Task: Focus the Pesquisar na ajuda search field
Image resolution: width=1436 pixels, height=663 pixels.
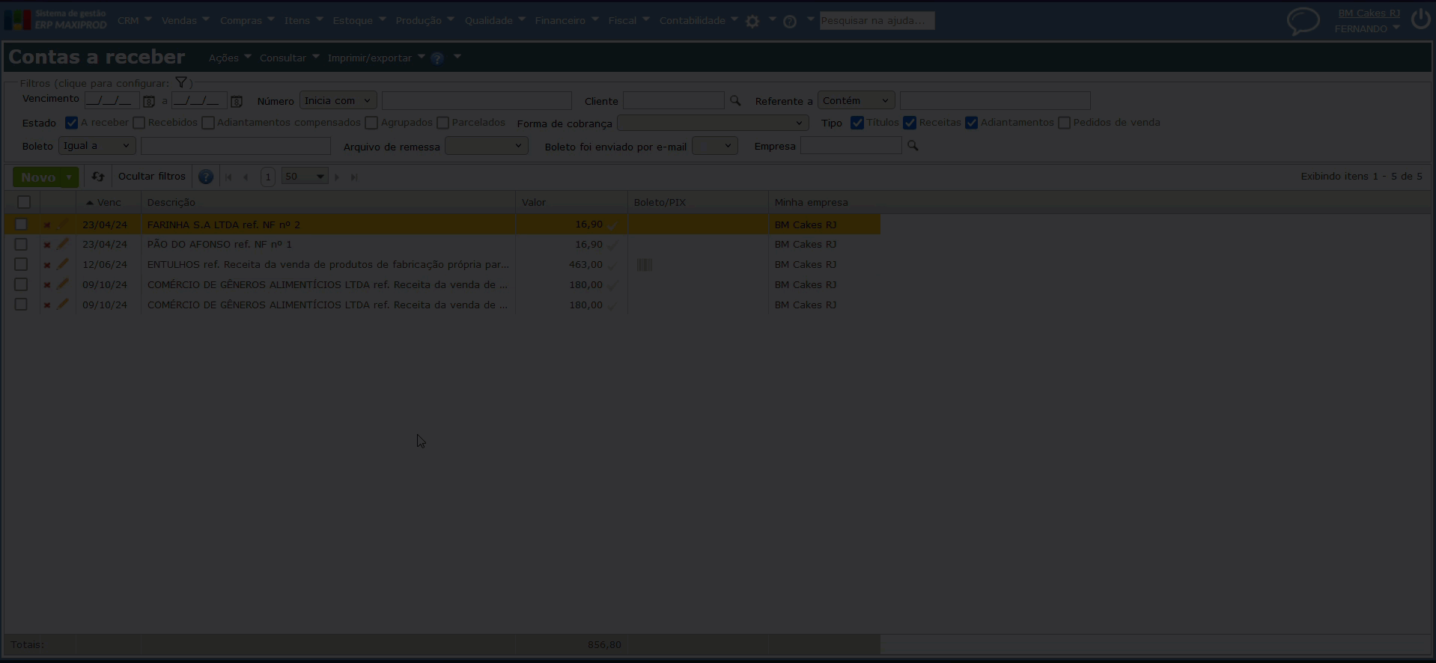Action: point(877,21)
